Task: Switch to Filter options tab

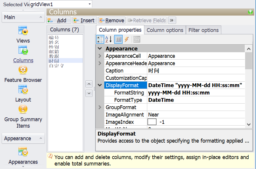Action: tap(204, 30)
